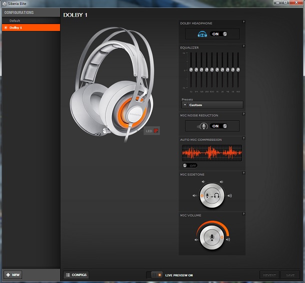
Task: Open the CONFIGS button
Action: 76,275
